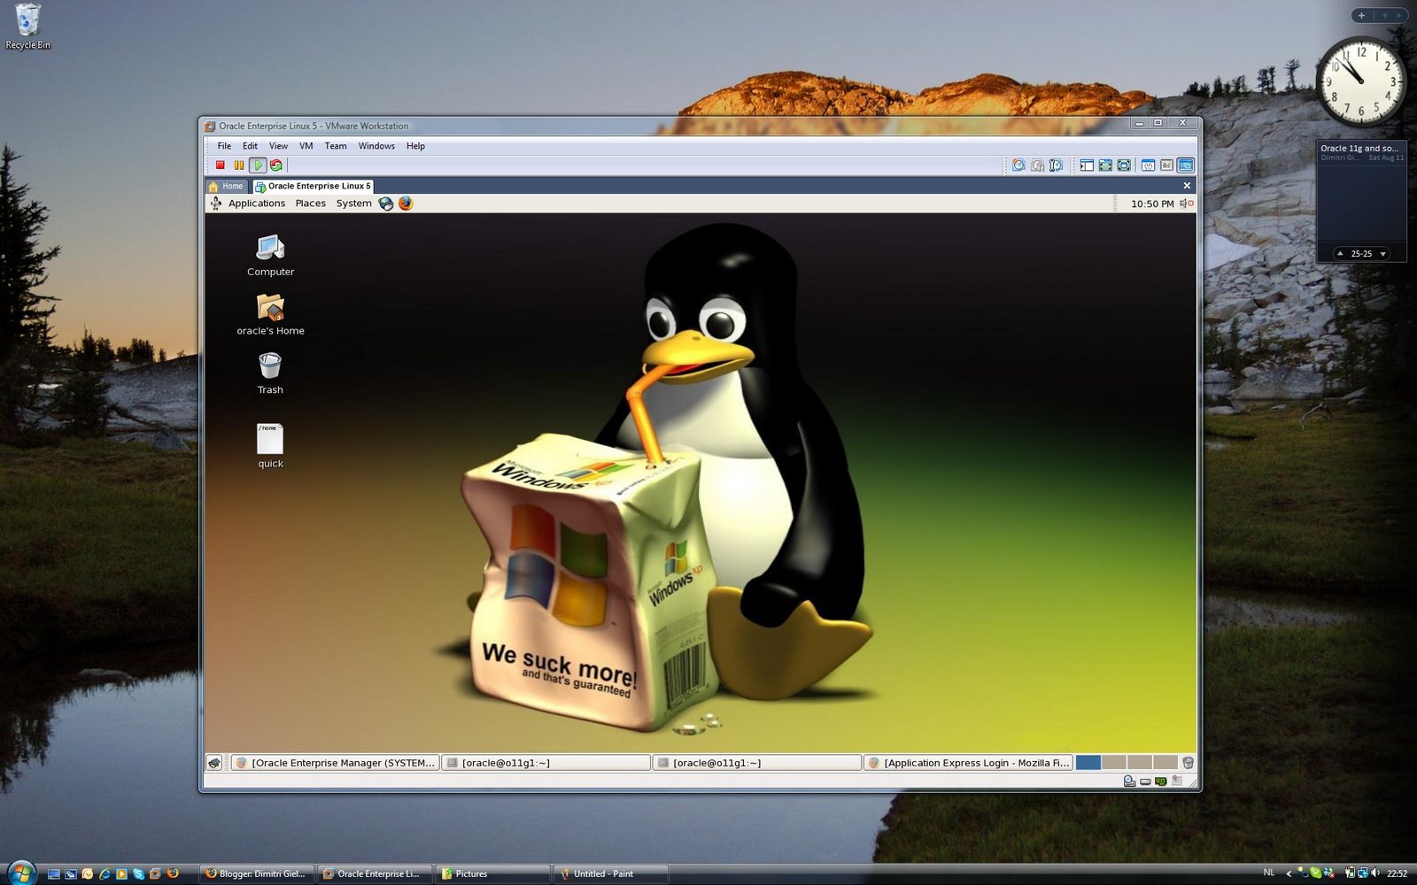Viewport: 1417px width, 885px height.
Task: Select the quick file on the desktop
Action: pos(270,445)
